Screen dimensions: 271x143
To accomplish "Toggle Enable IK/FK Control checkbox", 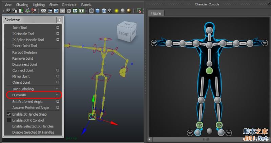I will (x=9, y=120).
